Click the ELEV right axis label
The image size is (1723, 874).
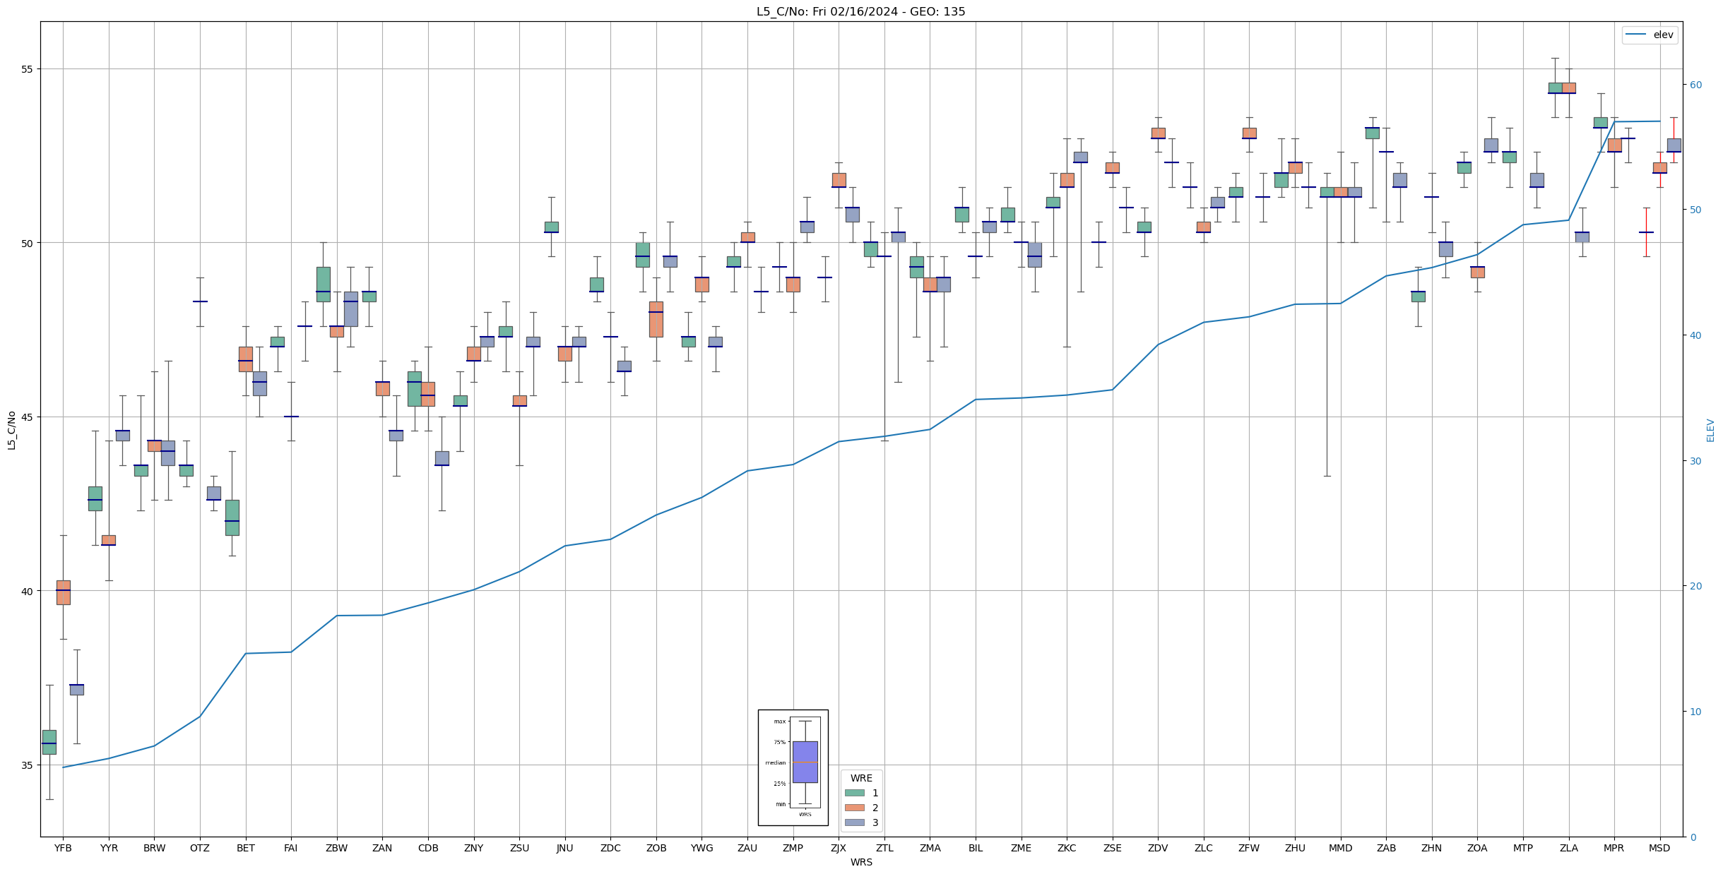coord(1710,430)
